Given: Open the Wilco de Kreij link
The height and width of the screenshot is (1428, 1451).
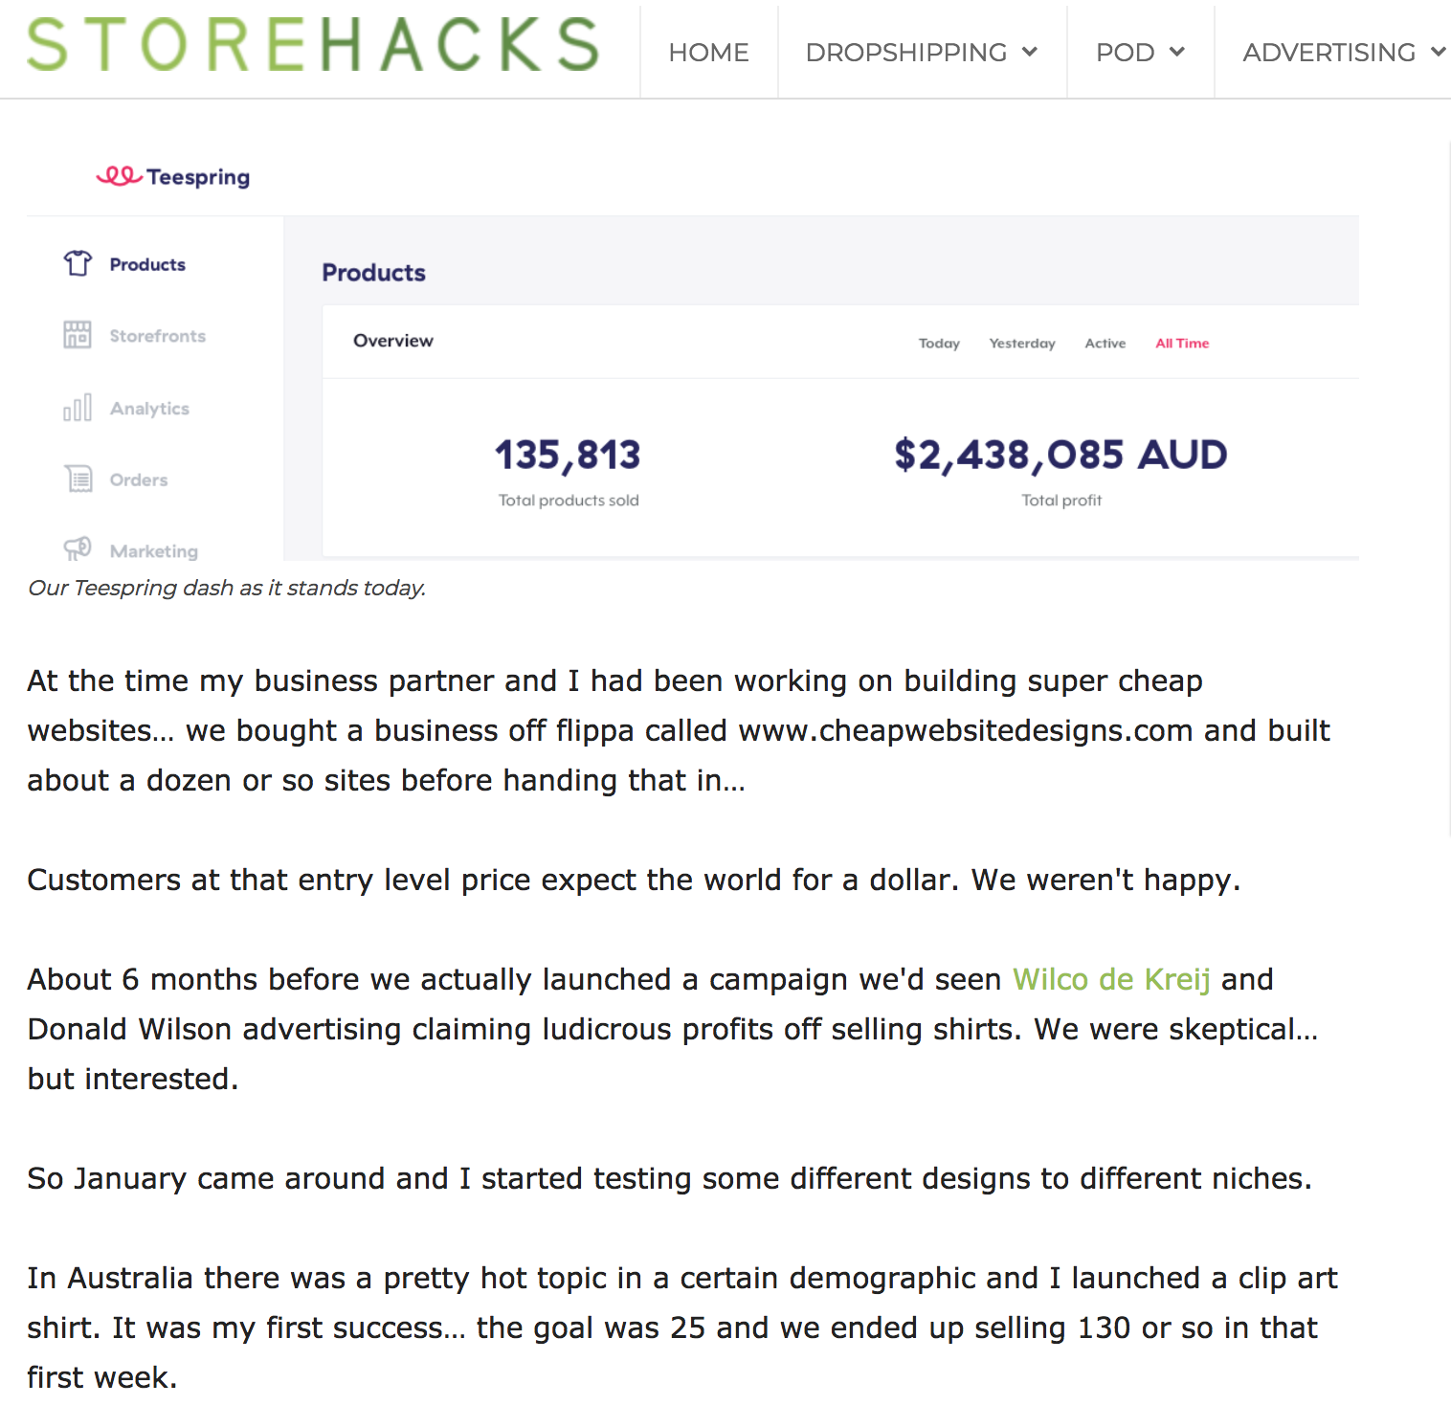Looking at the screenshot, I should [1111, 979].
